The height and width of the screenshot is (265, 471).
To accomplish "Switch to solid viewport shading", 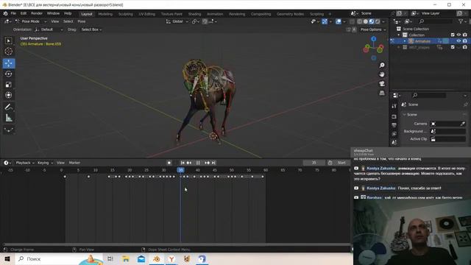I will tap(366, 21).
